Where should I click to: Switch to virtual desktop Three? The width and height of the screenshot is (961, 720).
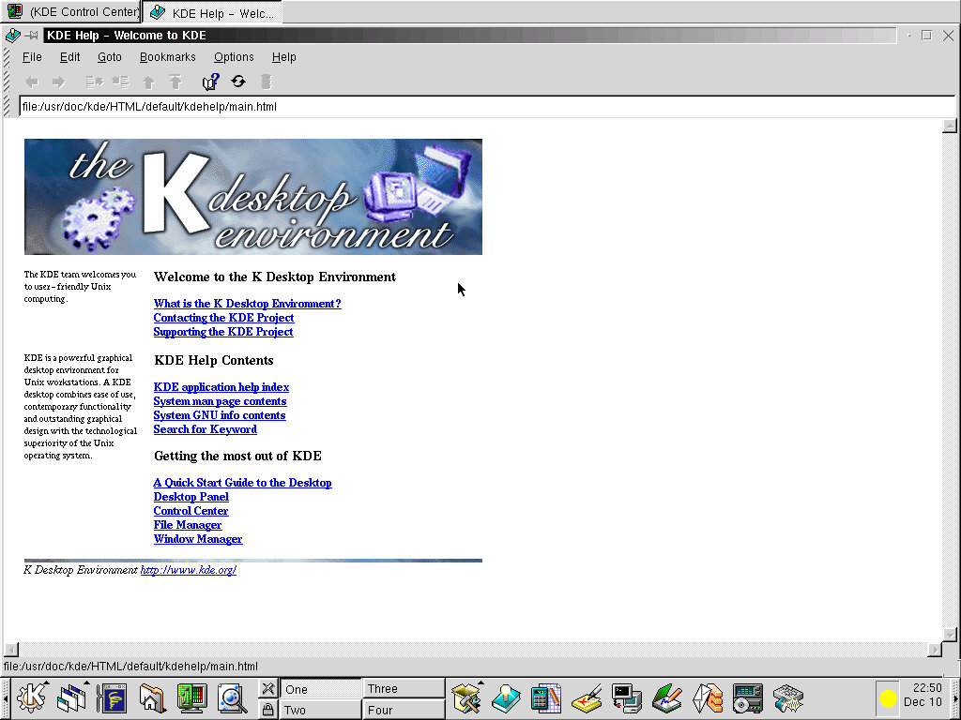tap(404, 689)
